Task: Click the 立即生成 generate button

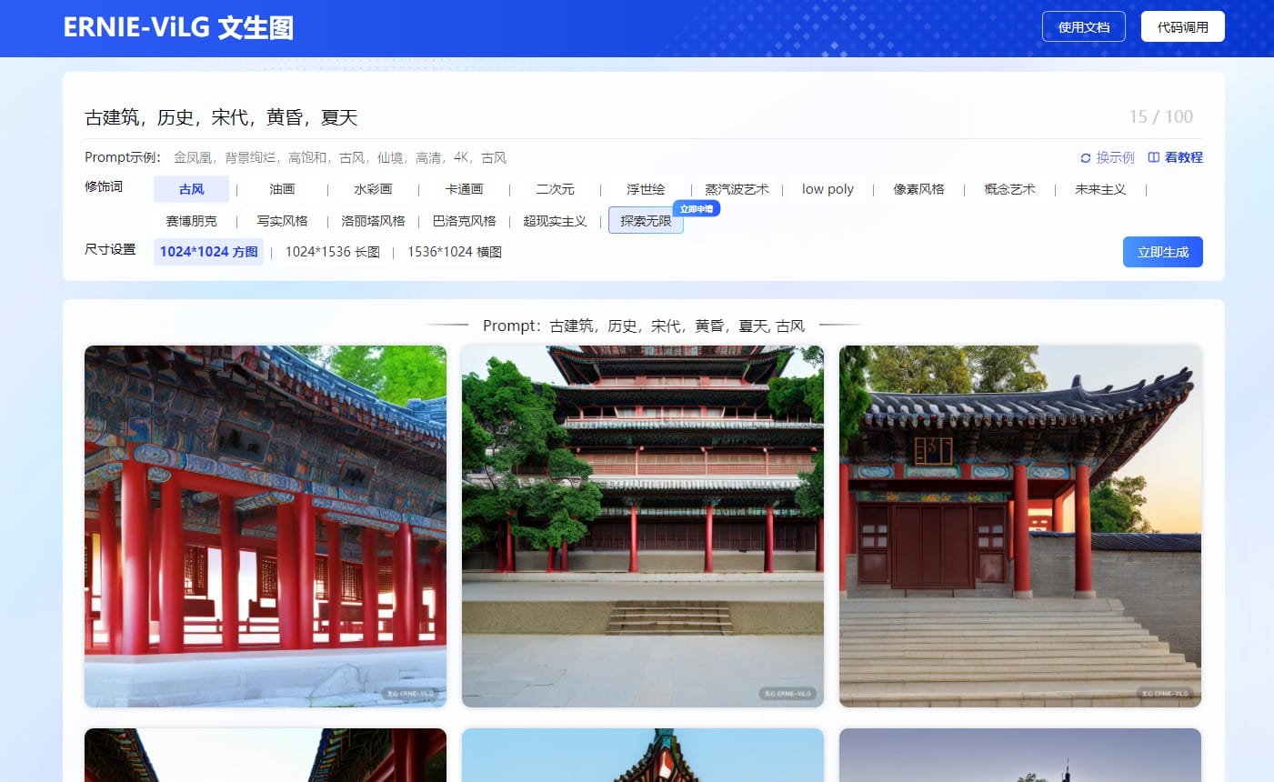Action: (1163, 252)
